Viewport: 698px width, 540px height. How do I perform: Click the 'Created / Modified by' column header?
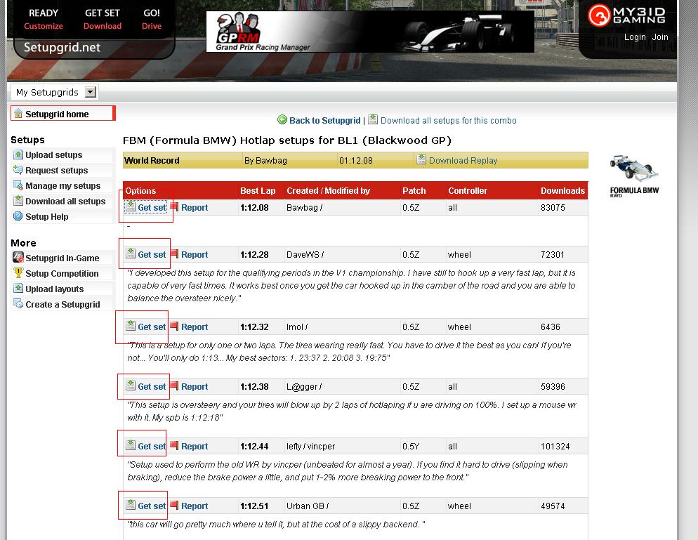[328, 190]
